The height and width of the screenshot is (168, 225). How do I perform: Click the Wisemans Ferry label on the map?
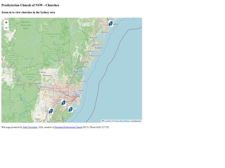click(x=62, y=59)
